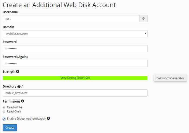Click the Password (Again) label text
This screenshot has width=189, height=133.
[x=15, y=57]
